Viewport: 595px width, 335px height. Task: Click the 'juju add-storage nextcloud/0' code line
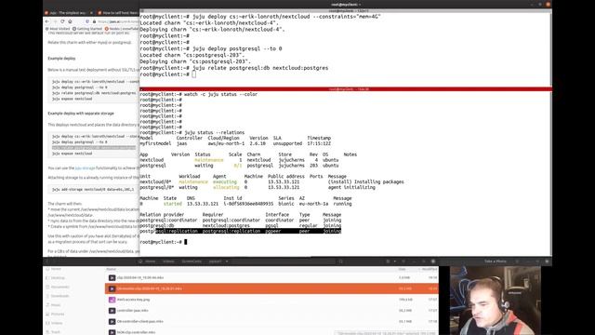93,189
